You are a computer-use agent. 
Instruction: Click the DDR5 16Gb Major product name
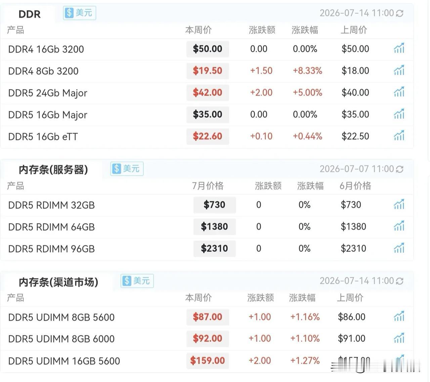pyautogui.click(x=48, y=115)
